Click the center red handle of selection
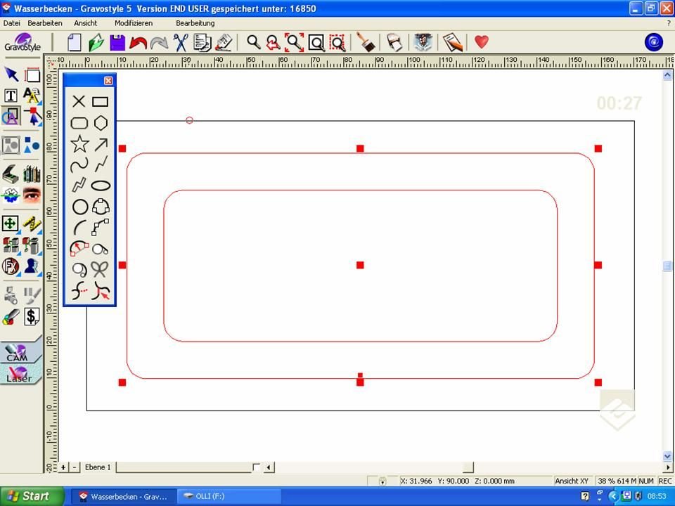The width and height of the screenshot is (675, 506). click(x=360, y=265)
